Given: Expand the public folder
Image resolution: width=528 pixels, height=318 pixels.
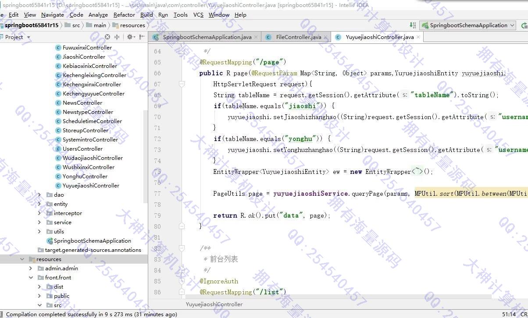Looking at the screenshot, I should (x=39, y=296).
